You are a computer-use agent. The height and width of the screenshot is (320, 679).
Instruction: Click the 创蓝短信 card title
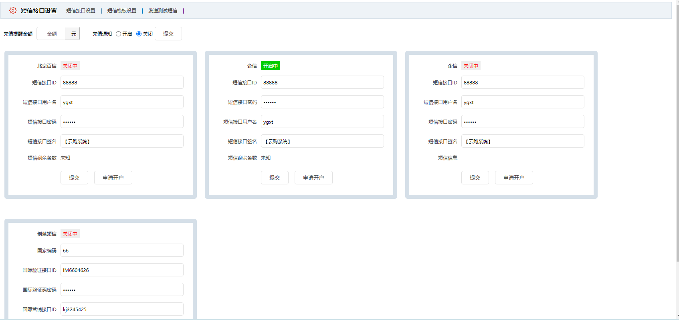click(47, 234)
